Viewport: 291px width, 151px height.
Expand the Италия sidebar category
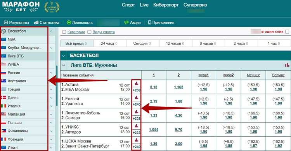tap(51, 106)
